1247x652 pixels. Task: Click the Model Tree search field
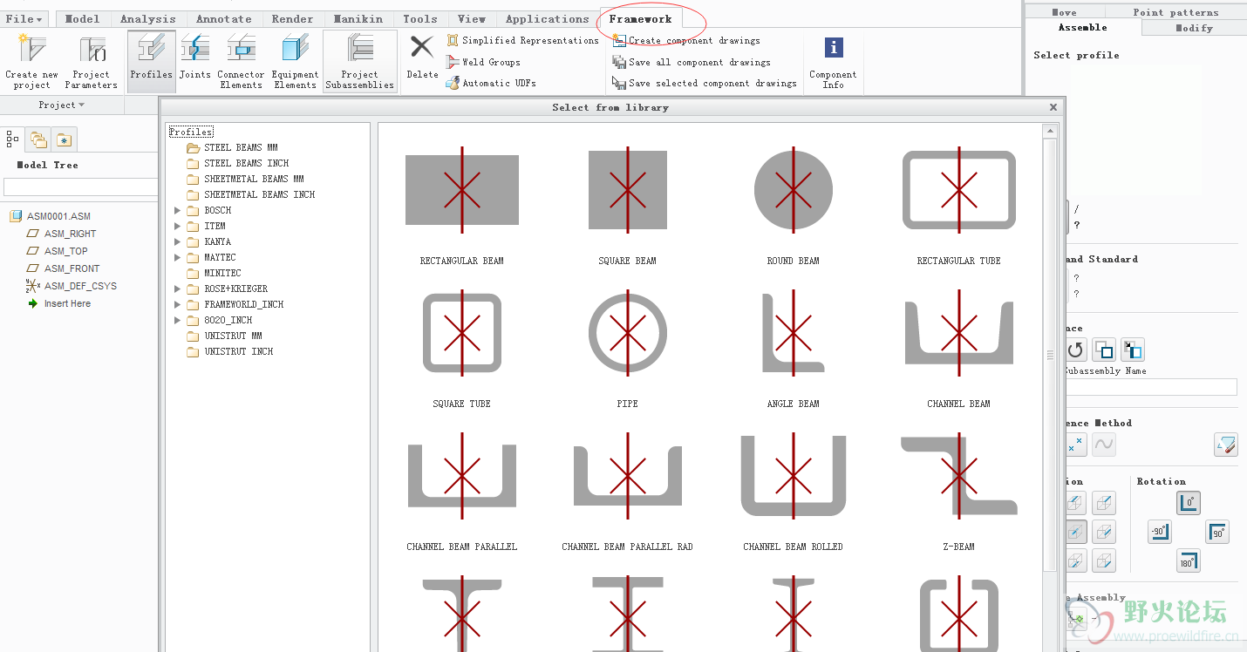coord(80,187)
